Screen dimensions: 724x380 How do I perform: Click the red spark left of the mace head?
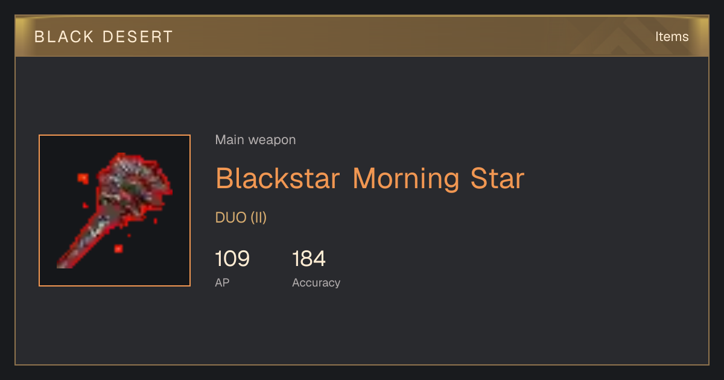coord(83,178)
